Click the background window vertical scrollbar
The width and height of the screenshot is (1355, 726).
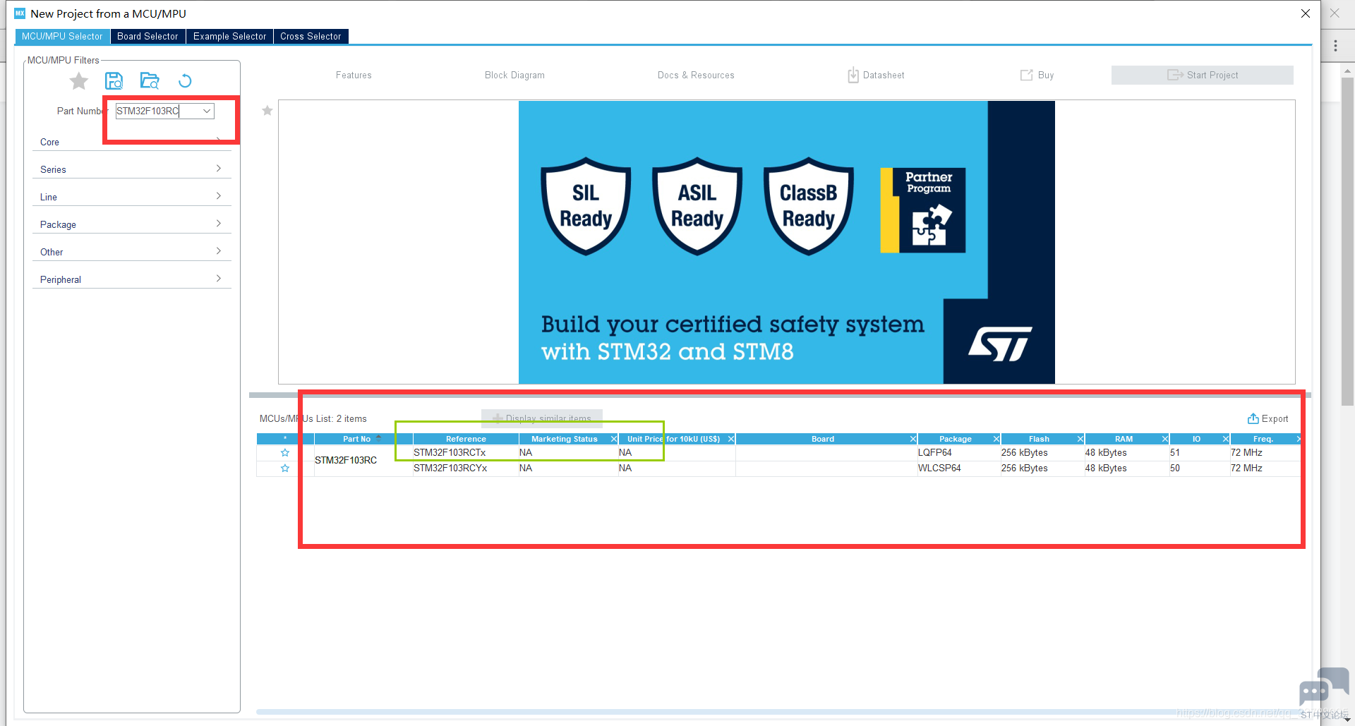coord(1347,240)
